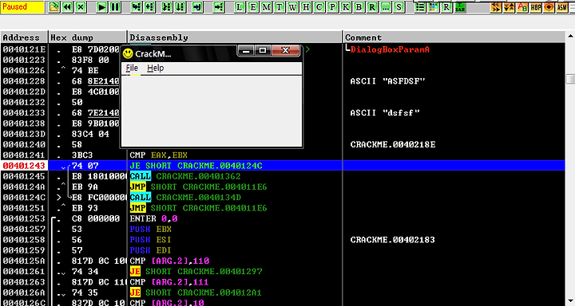Select JMP SHORT CRACKME.004011E6 at 0040124A

point(198,187)
